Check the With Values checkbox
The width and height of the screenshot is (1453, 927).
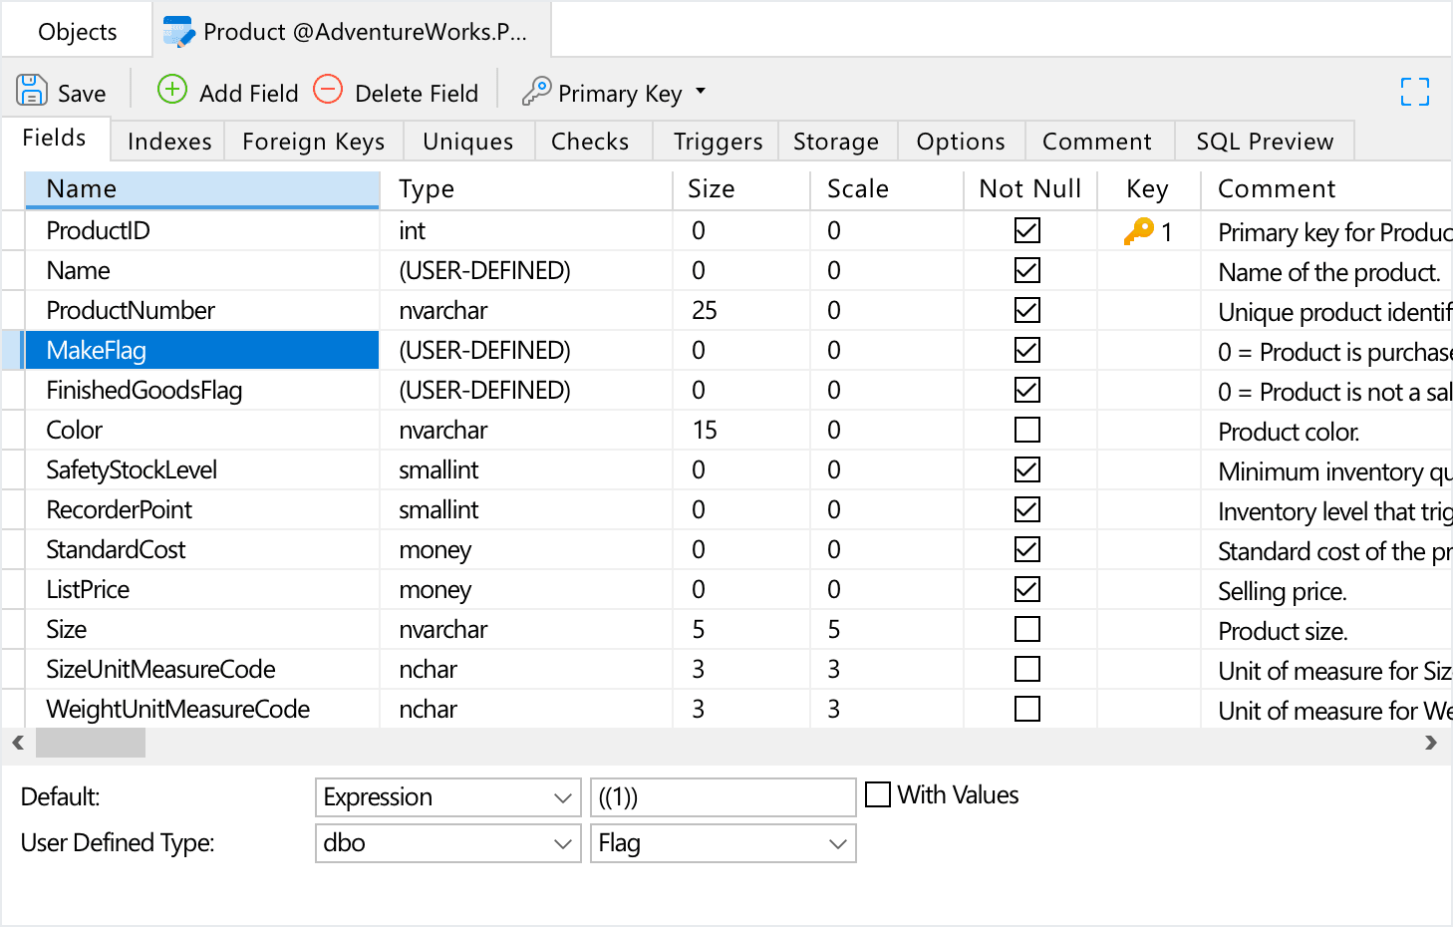tap(878, 794)
